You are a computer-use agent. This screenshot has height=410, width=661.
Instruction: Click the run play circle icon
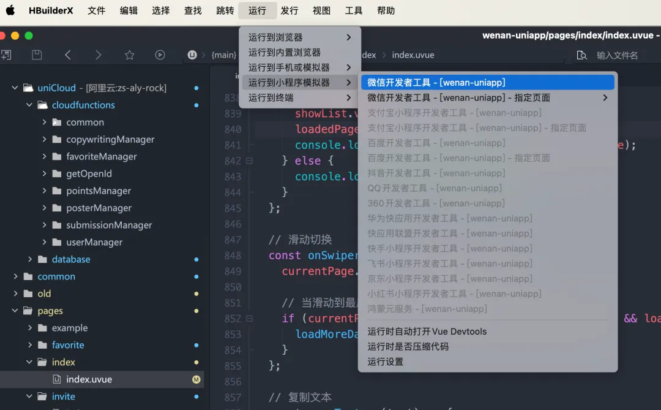pos(160,55)
